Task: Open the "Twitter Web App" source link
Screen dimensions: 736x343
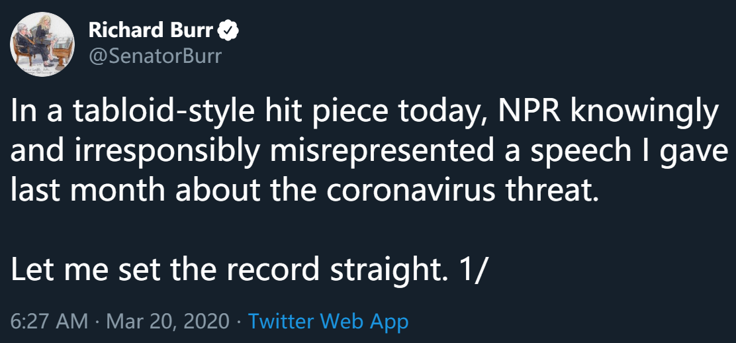Action: pyautogui.click(x=328, y=322)
